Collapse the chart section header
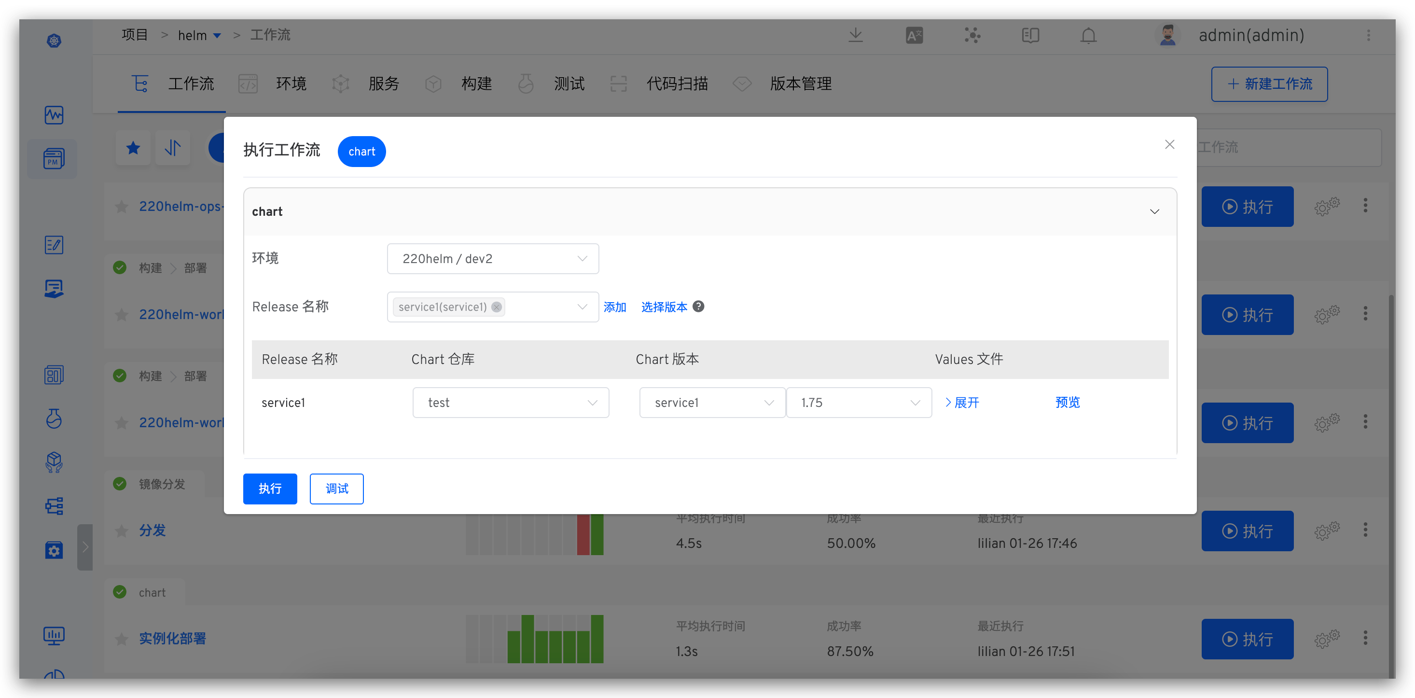The width and height of the screenshot is (1415, 698). pos(1154,211)
